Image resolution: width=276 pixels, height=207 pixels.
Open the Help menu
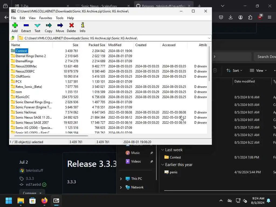point(70,18)
